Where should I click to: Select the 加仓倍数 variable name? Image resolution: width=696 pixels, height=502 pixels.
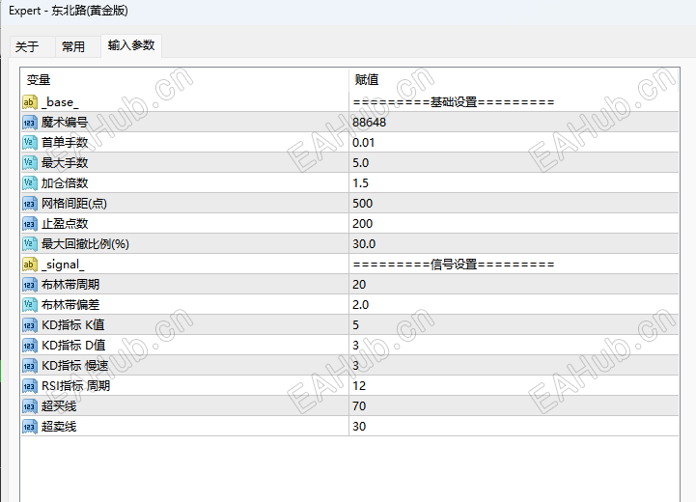pyautogui.click(x=65, y=183)
